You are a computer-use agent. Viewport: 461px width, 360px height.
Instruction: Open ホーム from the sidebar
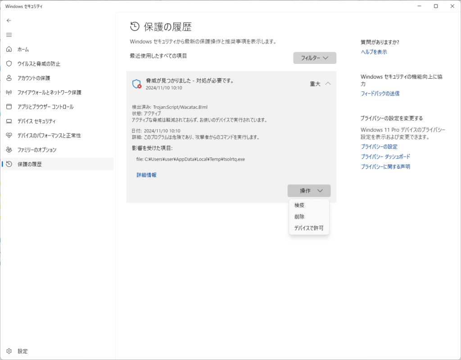(x=23, y=49)
